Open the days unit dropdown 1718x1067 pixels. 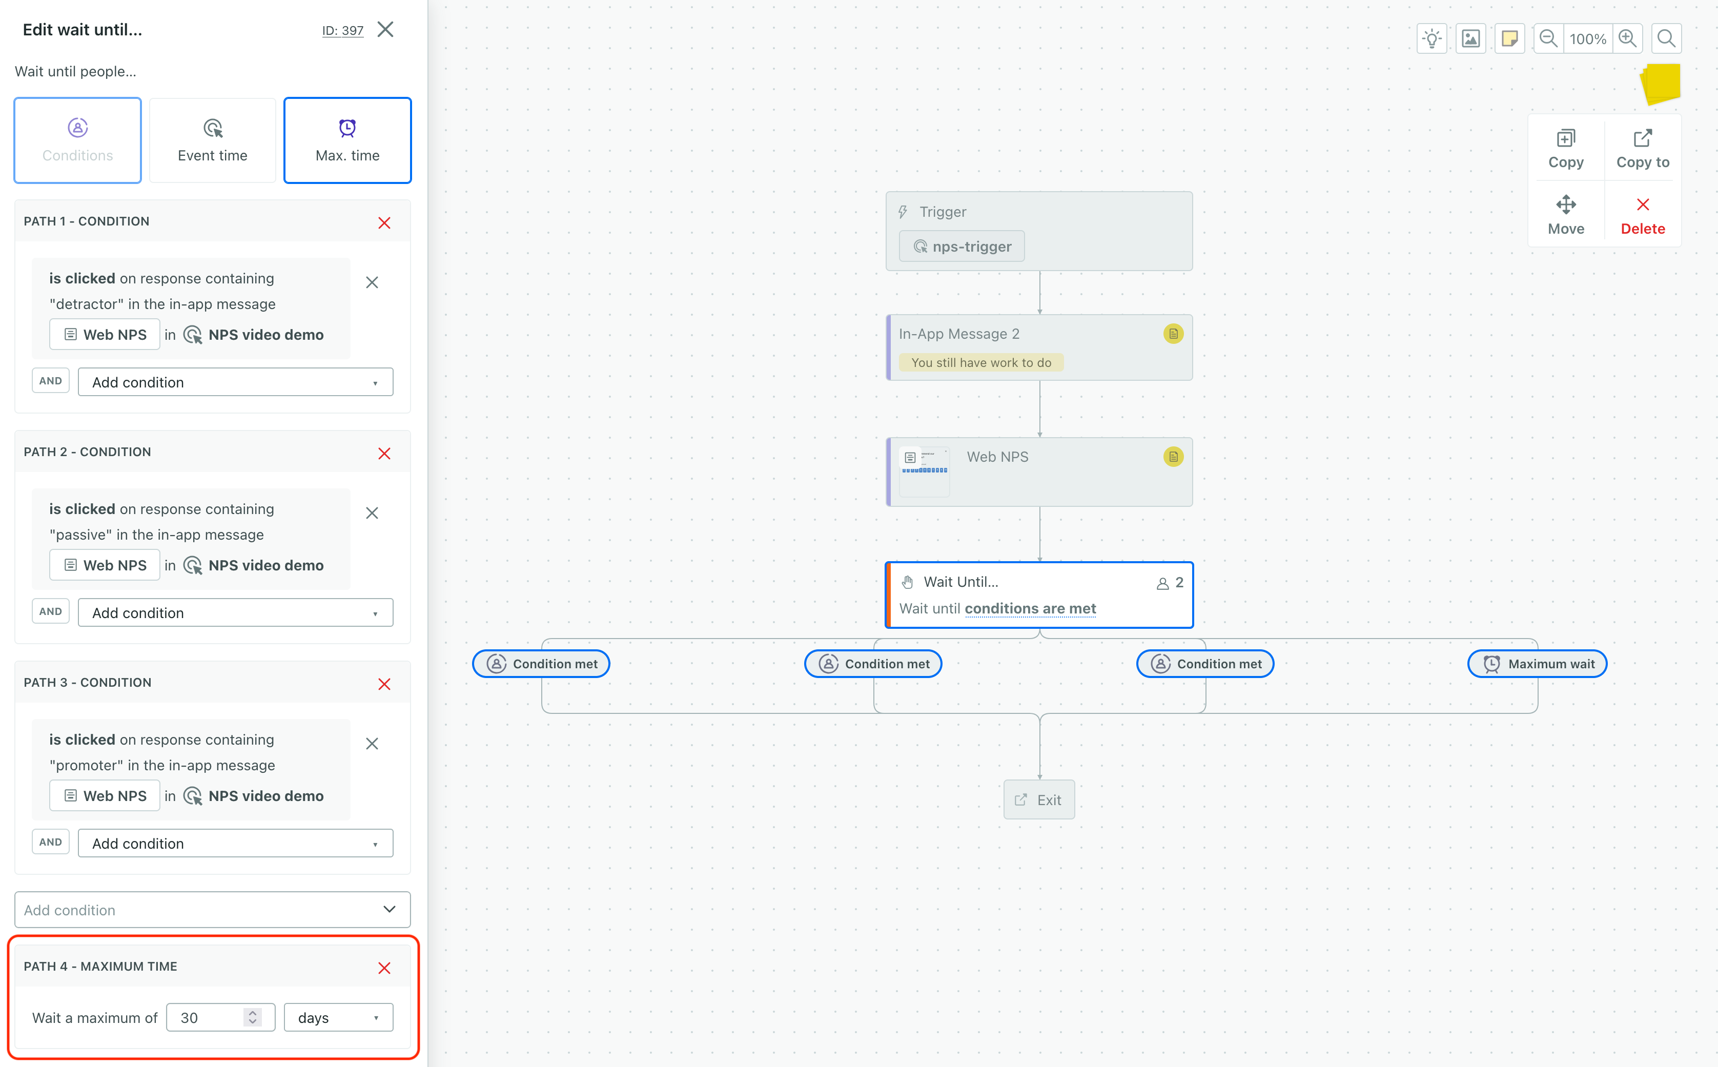[x=337, y=1017]
